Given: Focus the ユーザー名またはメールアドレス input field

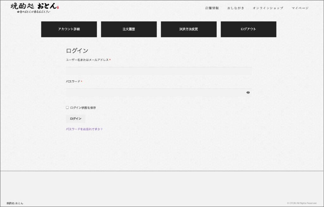Looking at the screenshot, I should click(159, 71).
